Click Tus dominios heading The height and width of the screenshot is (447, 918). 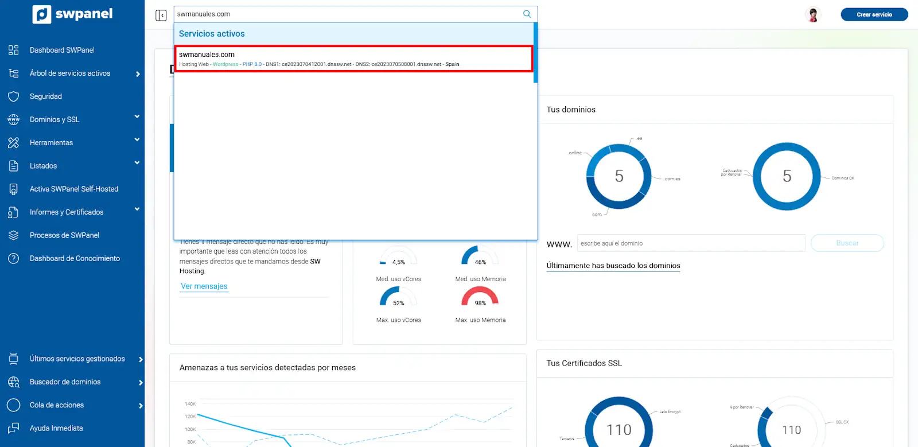pyautogui.click(x=571, y=110)
